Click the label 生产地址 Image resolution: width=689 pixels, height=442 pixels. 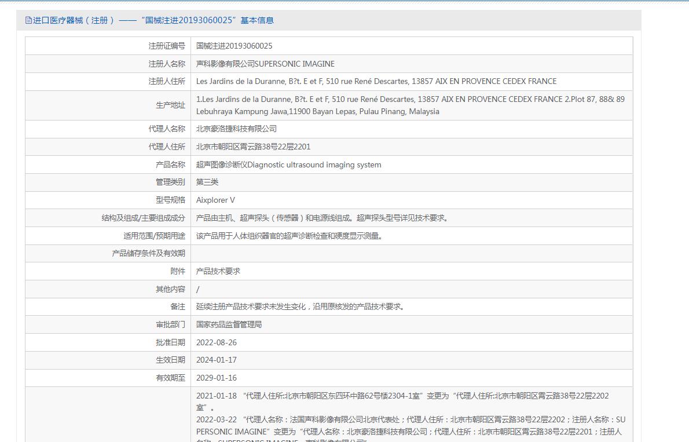pos(170,105)
